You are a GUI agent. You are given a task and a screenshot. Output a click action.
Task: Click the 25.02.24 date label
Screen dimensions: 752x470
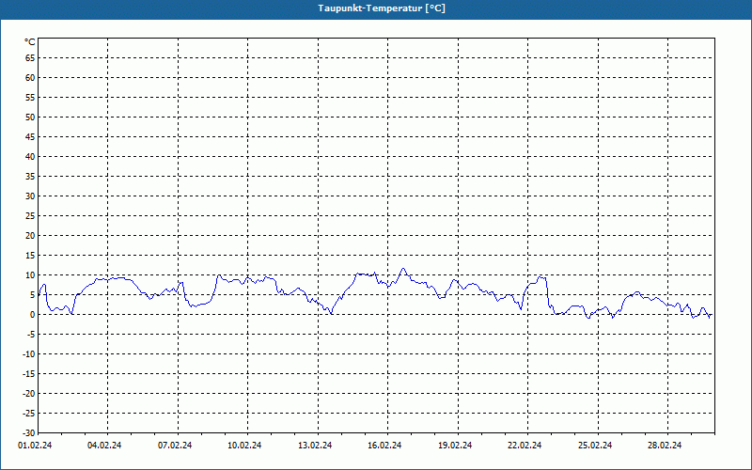pos(595,446)
